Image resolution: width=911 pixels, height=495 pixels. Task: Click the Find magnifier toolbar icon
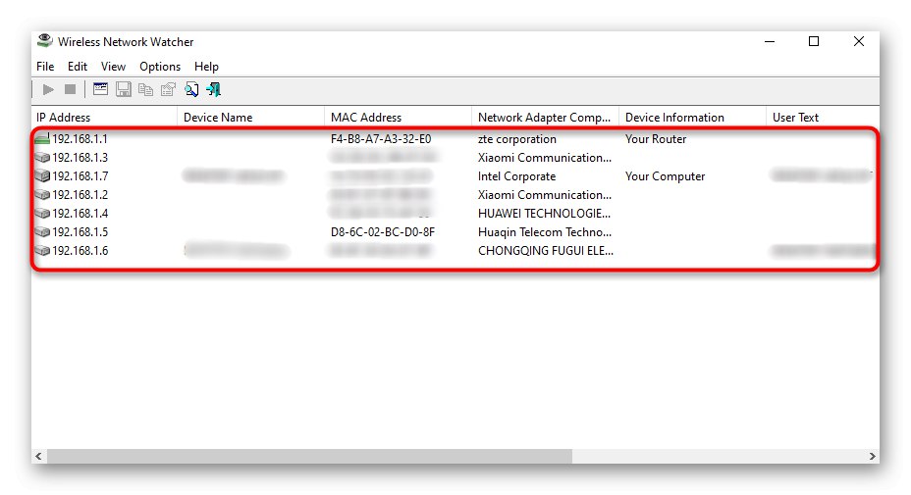[191, 89]
